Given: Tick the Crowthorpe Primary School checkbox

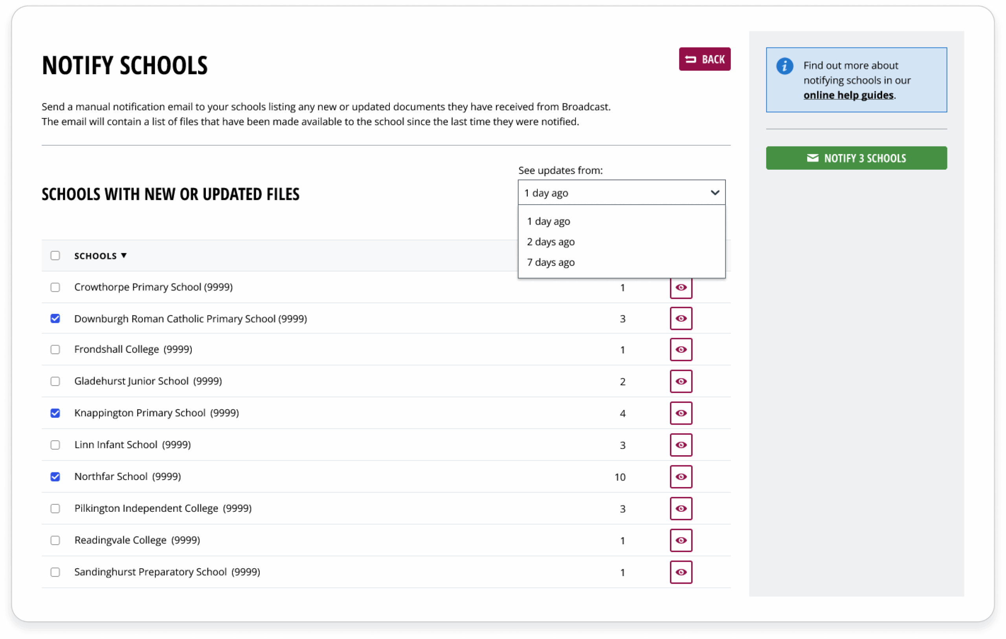Looking at the screenshot, I should click(x=55, y=287).
